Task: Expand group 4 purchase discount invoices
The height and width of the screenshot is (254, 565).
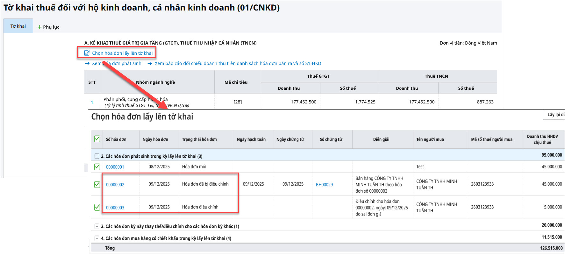Action: [x=97, y=238]
